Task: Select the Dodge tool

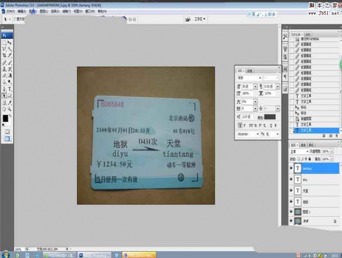Action: pos(10,82)
